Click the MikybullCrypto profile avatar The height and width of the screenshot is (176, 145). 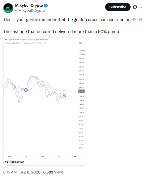tap(8, 8)
